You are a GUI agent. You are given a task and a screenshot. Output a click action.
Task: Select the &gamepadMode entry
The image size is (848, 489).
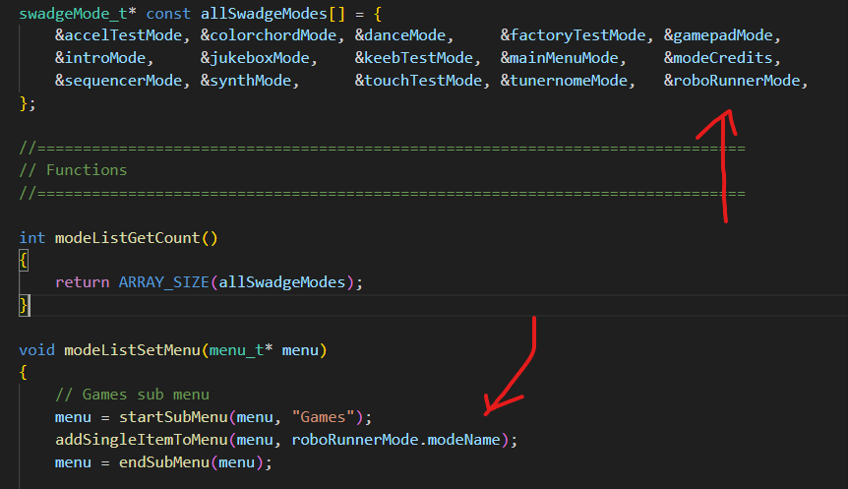pos(718,35)
